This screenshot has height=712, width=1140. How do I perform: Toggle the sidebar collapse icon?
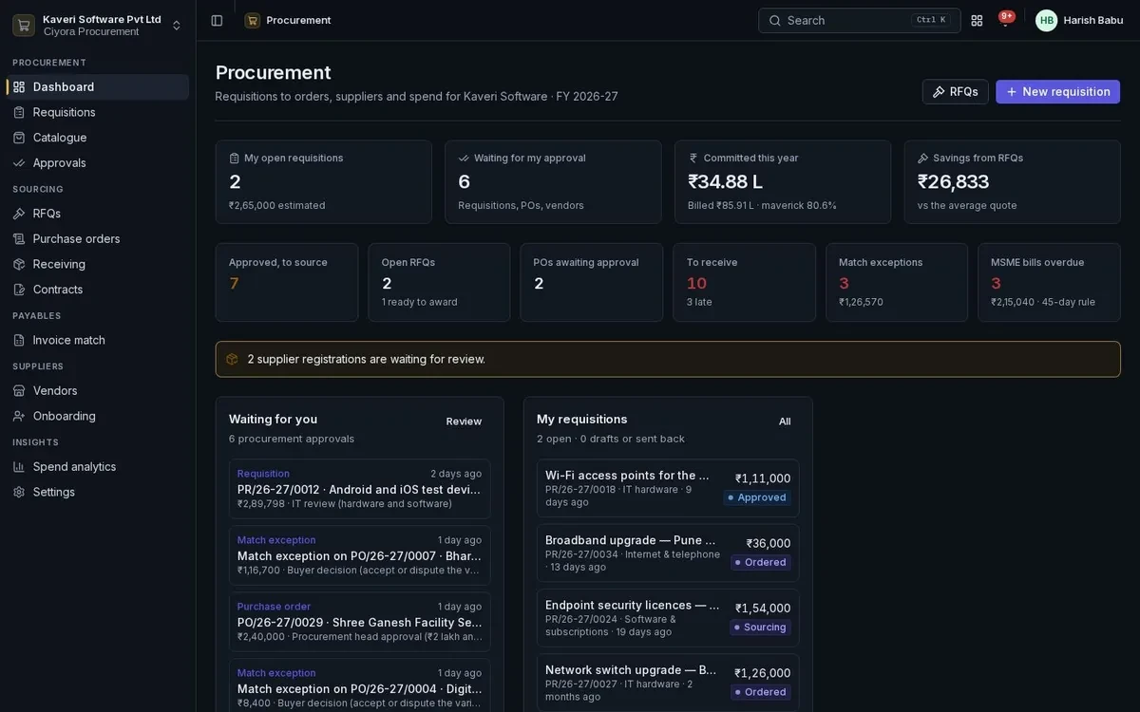click(217, 20)
